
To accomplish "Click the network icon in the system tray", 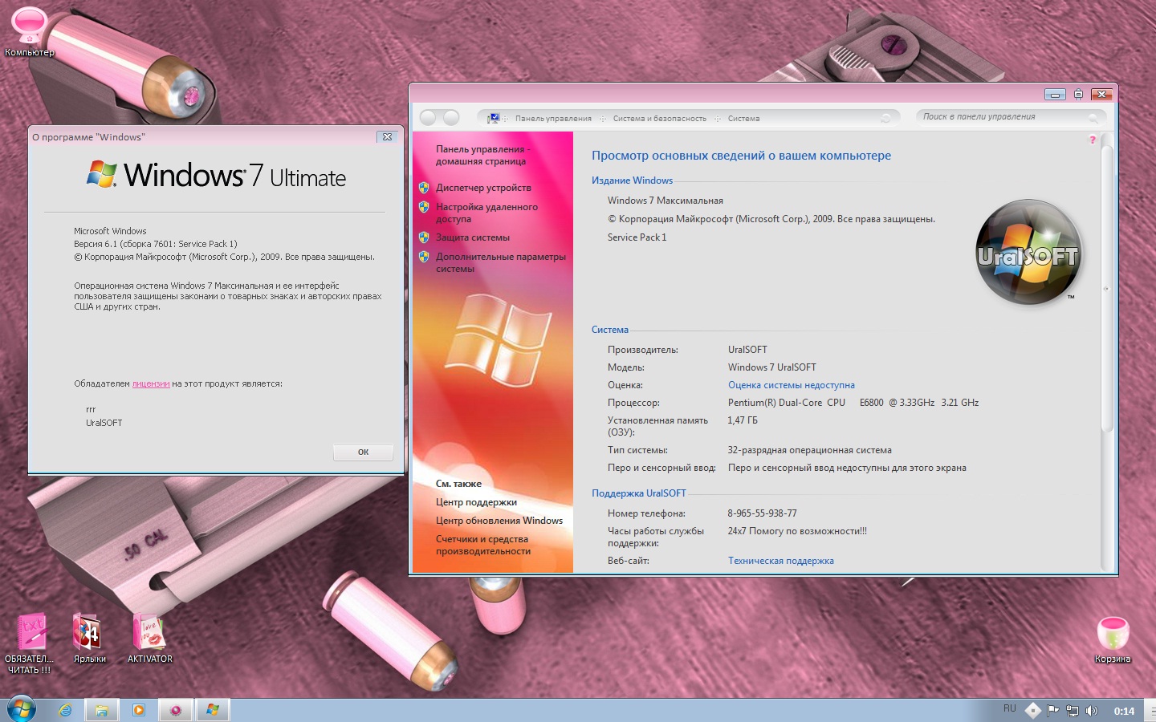I will pyautogui.click(x=1073, y=709).
